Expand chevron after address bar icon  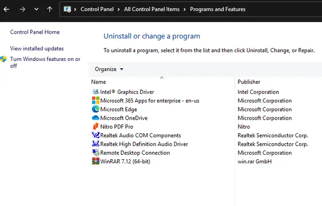click(75, 10)
